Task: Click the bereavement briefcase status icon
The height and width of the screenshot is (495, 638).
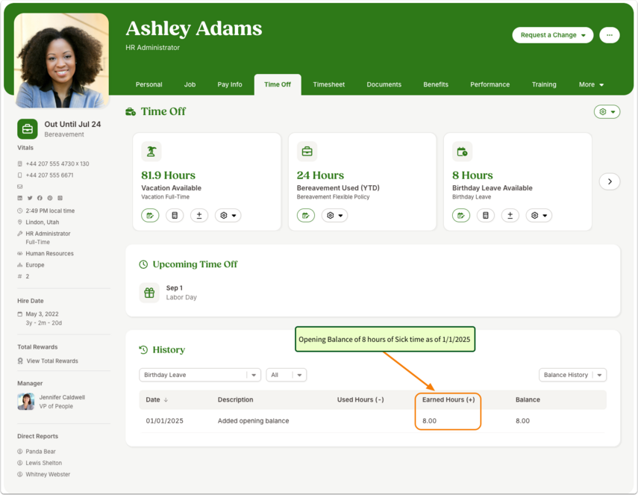Action: pos(28,129)
